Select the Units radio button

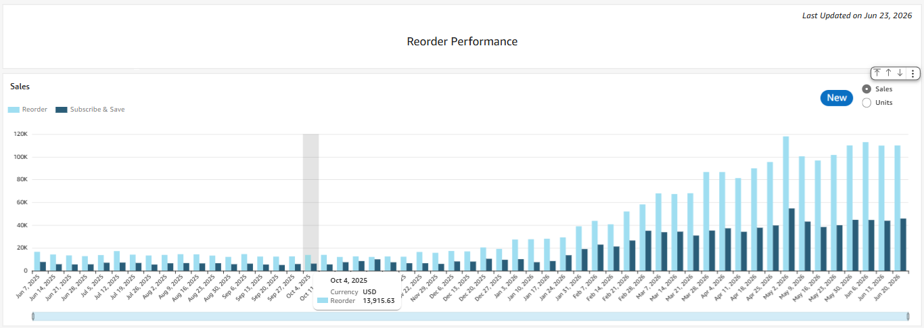(867, 103)
